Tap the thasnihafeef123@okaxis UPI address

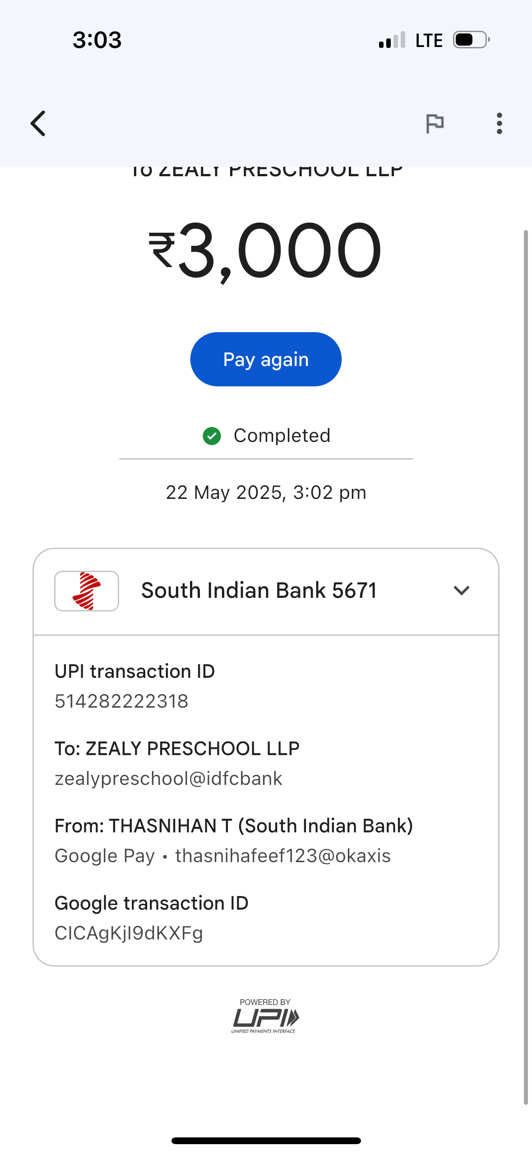(x=283, y=856)
